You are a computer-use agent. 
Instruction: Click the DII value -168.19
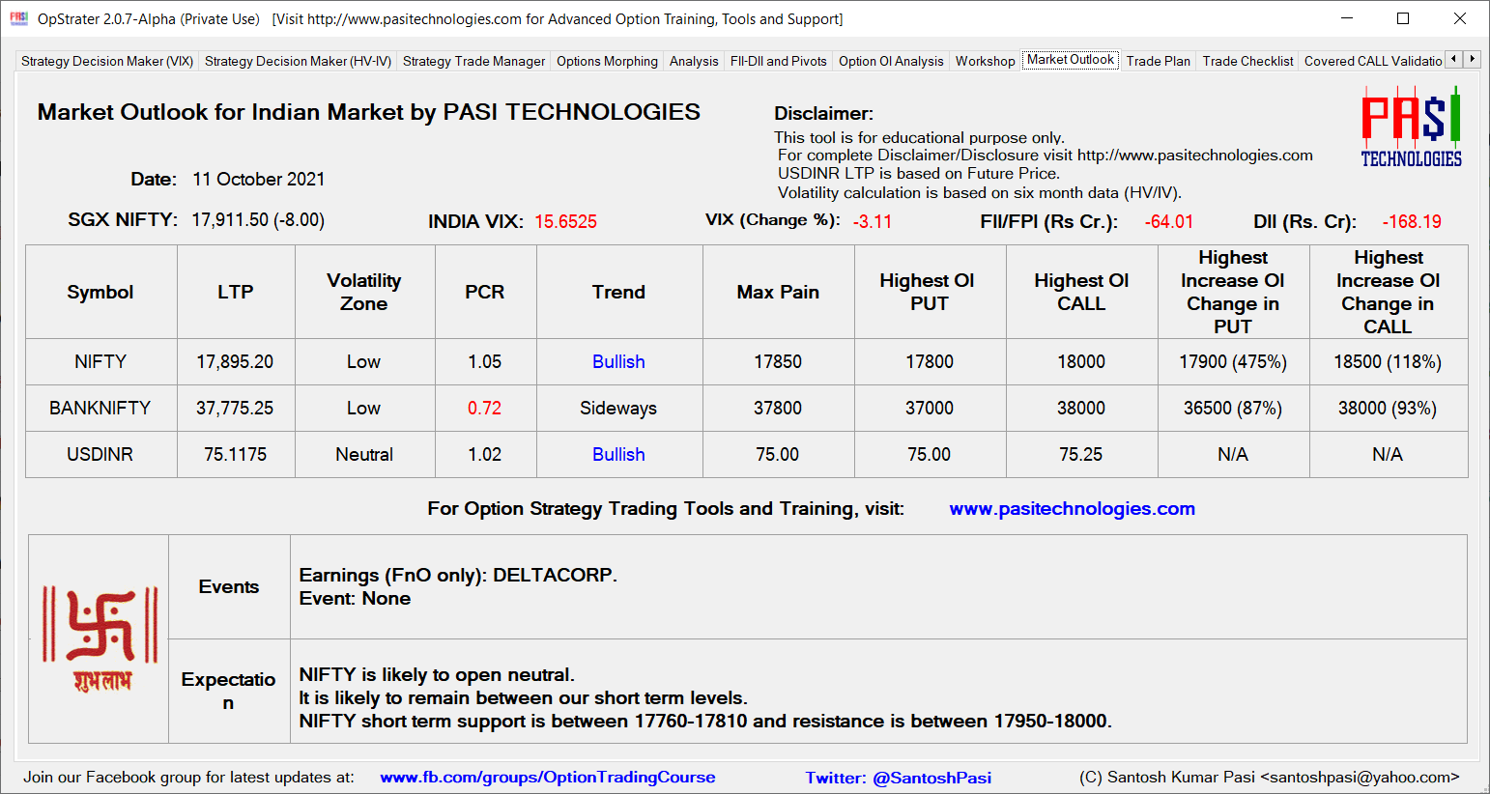[x=1412, y=221]
